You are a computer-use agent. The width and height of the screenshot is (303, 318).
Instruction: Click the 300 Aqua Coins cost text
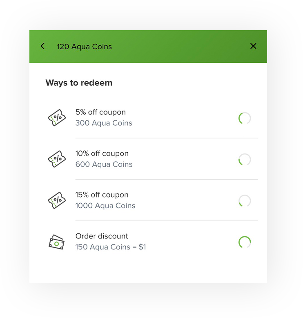point(104,123)
